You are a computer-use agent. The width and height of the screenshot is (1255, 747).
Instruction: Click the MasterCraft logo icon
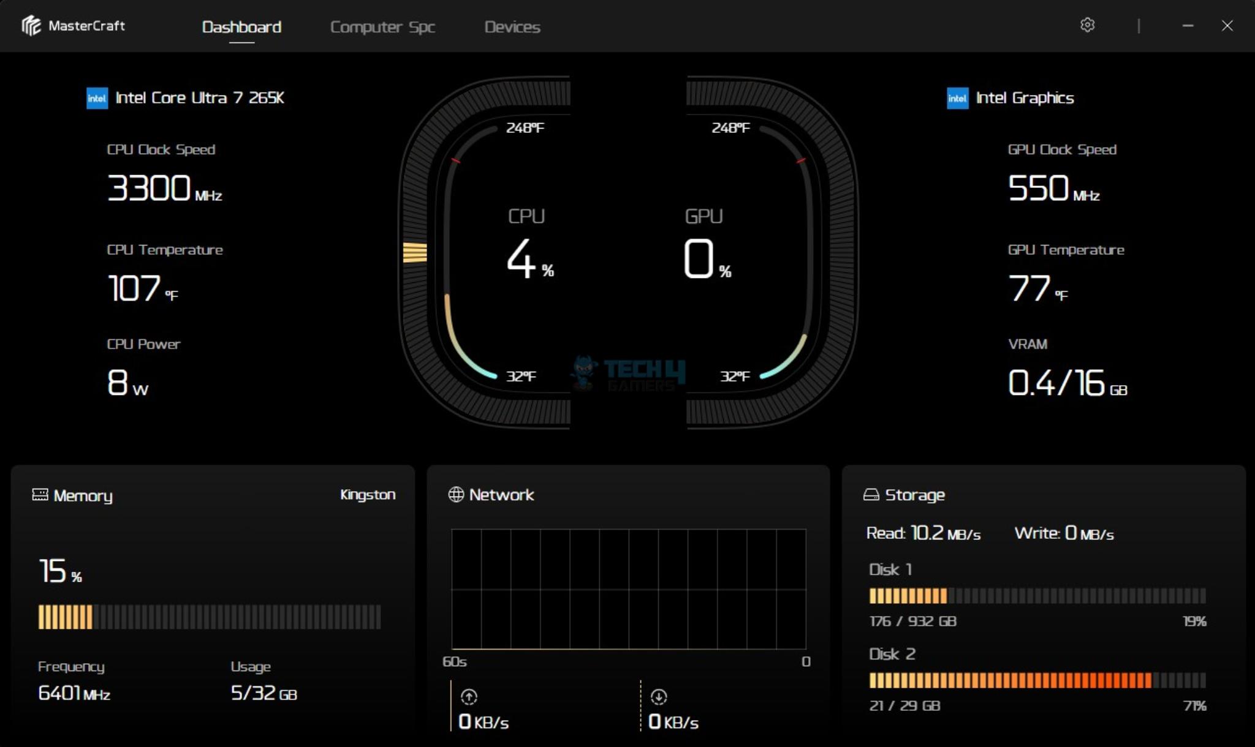click(31, 26)
